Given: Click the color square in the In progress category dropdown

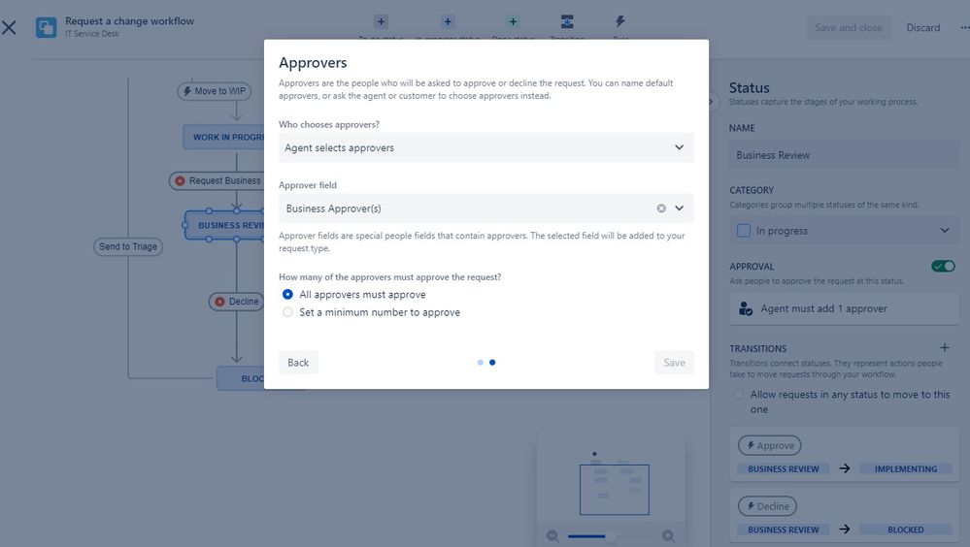Looking at the screenshot, I should tap(744, 231).
